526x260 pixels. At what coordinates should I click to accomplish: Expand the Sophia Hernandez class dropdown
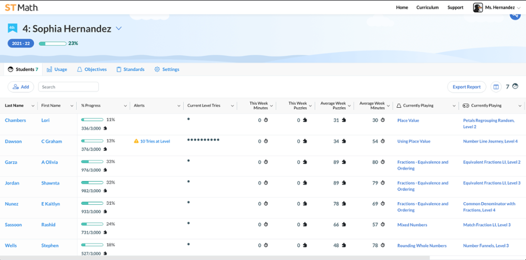(119, 29)
